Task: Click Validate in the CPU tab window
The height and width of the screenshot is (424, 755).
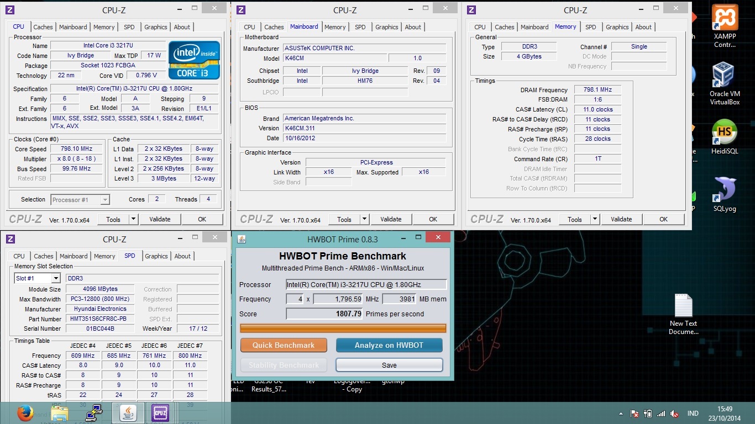Action: click(160, 219)
